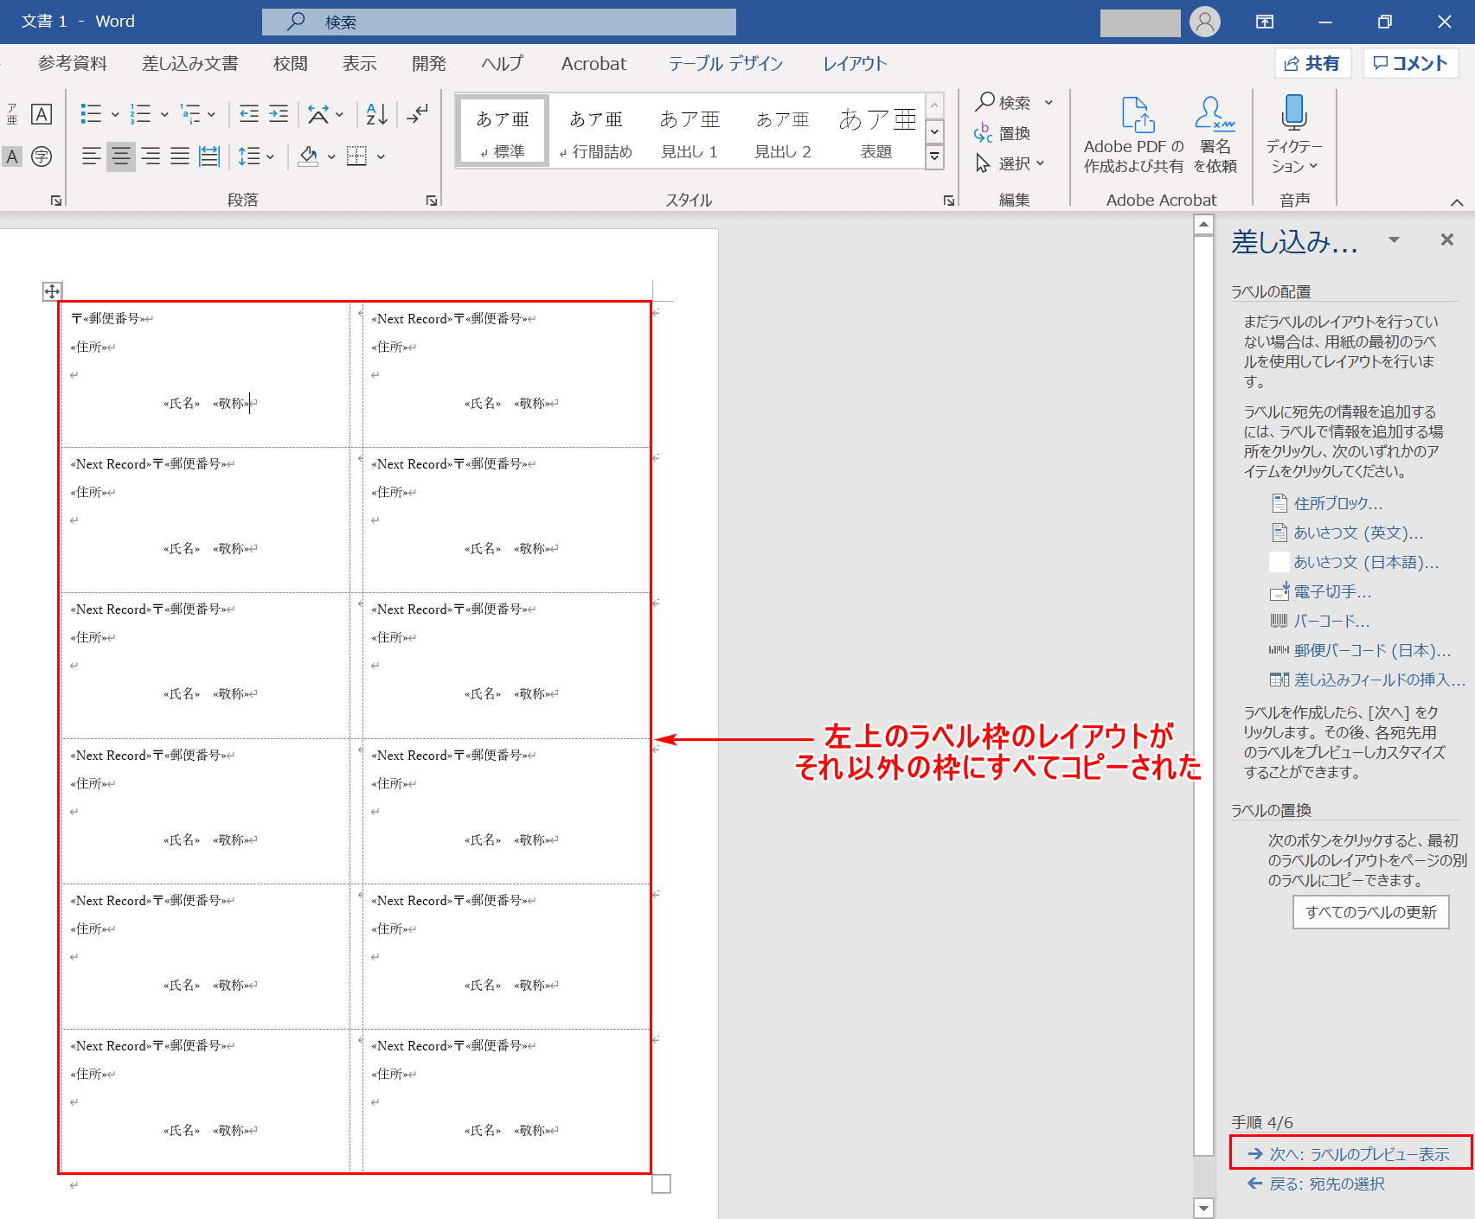This screenshot has width=1475, height=1219.
Task: Toggle justify text alignment
Action: (180, 156)
